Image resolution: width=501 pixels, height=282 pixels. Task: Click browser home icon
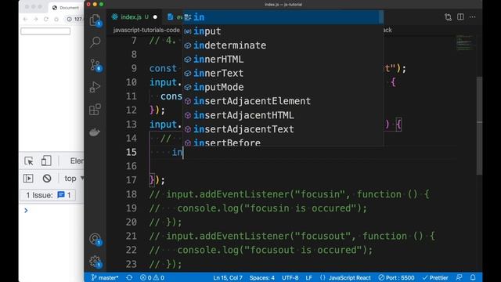point(56,19)
